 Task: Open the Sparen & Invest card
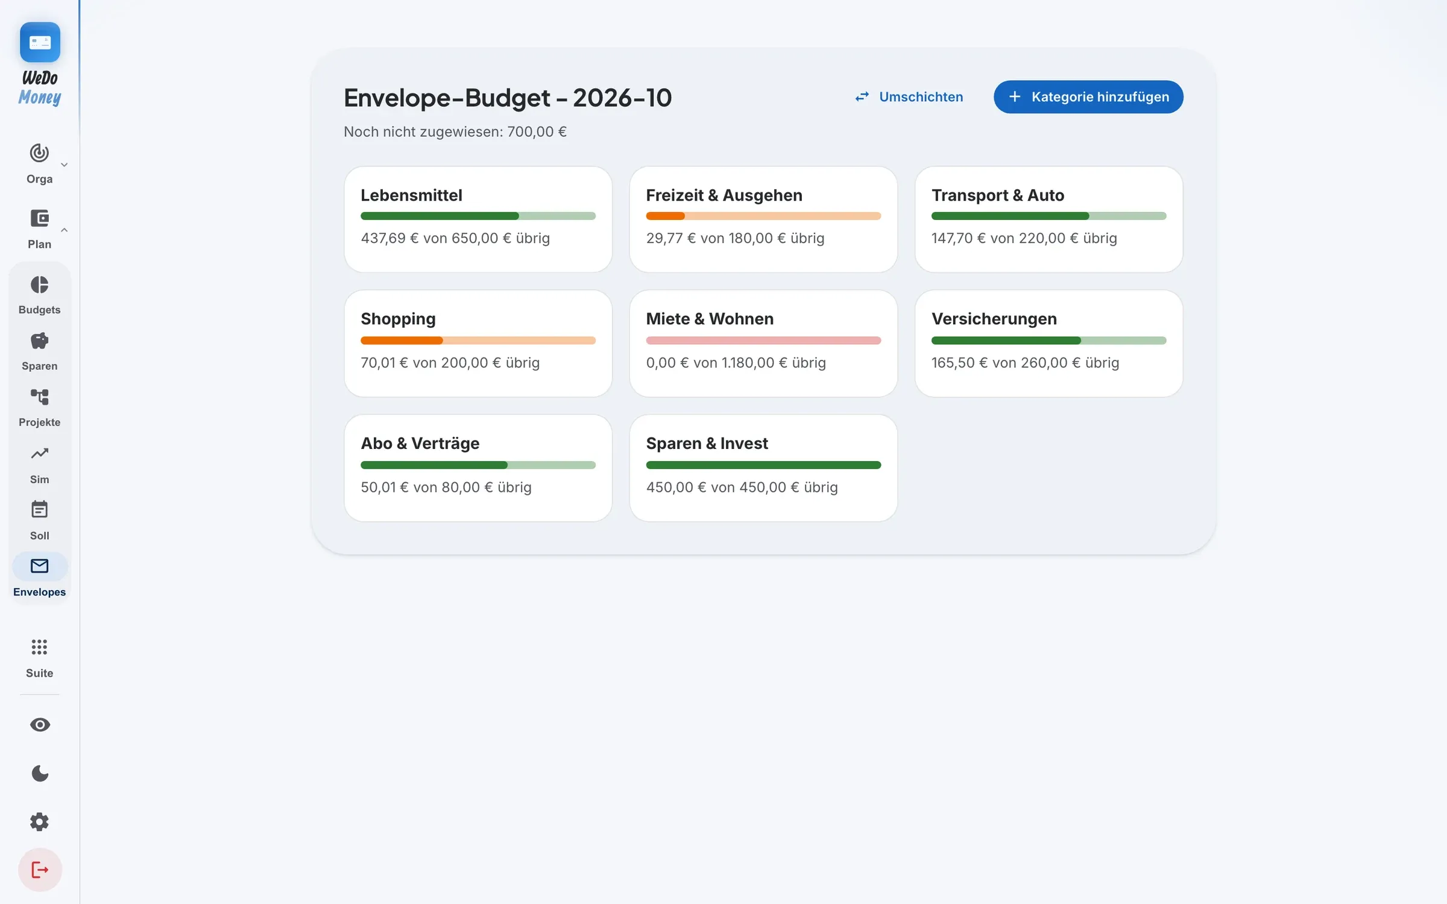click(763, 468)
